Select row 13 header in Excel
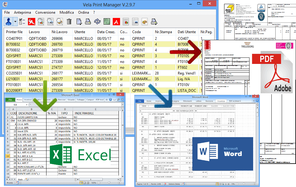The height and width of the screenshot is (187, 296). click(8, 156)
